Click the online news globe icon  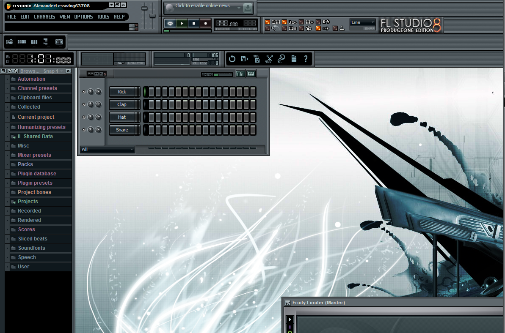coord(170,8)
